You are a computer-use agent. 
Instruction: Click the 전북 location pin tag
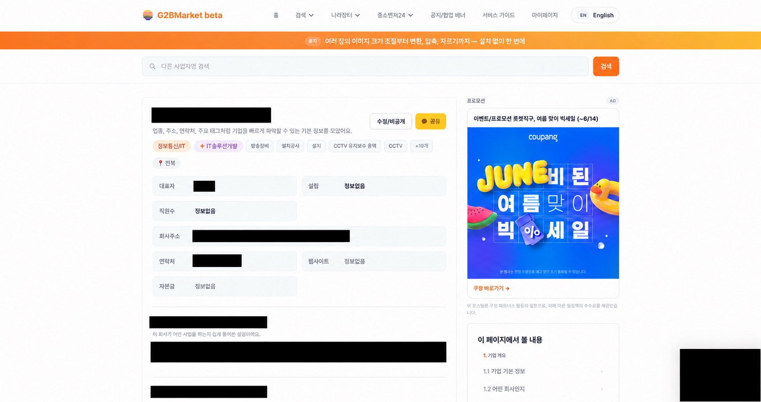[x=167, y=163]
